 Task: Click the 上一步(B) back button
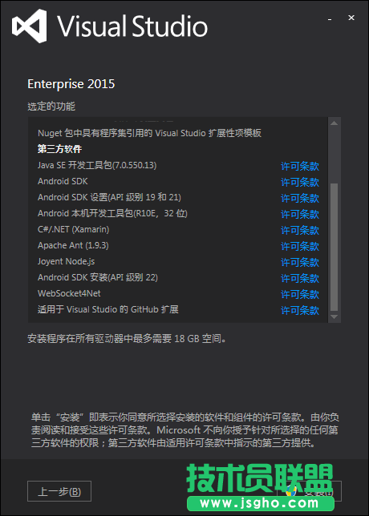click(59, 491)
